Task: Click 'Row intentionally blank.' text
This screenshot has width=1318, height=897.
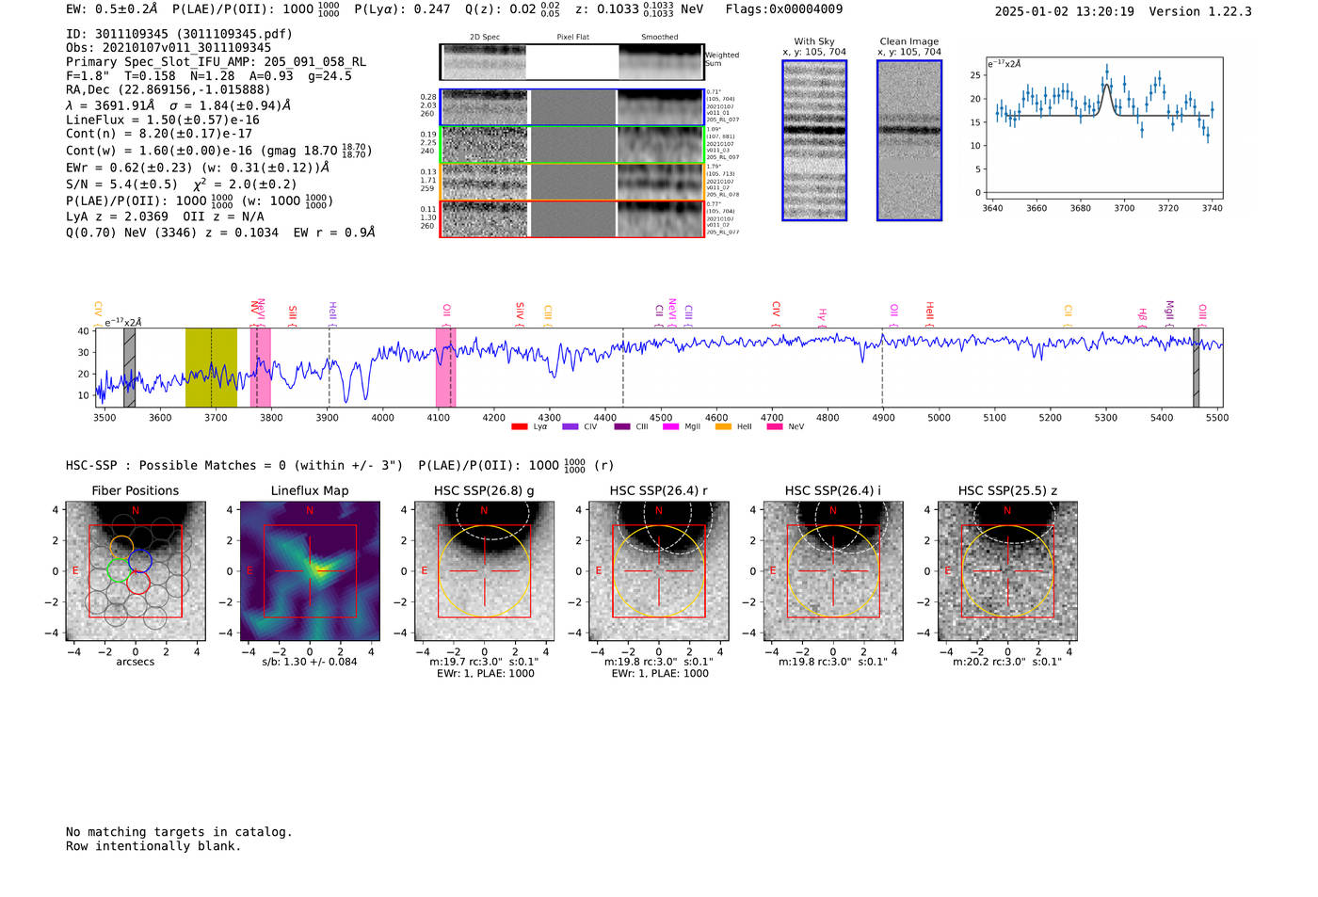Action: (153, 846)
